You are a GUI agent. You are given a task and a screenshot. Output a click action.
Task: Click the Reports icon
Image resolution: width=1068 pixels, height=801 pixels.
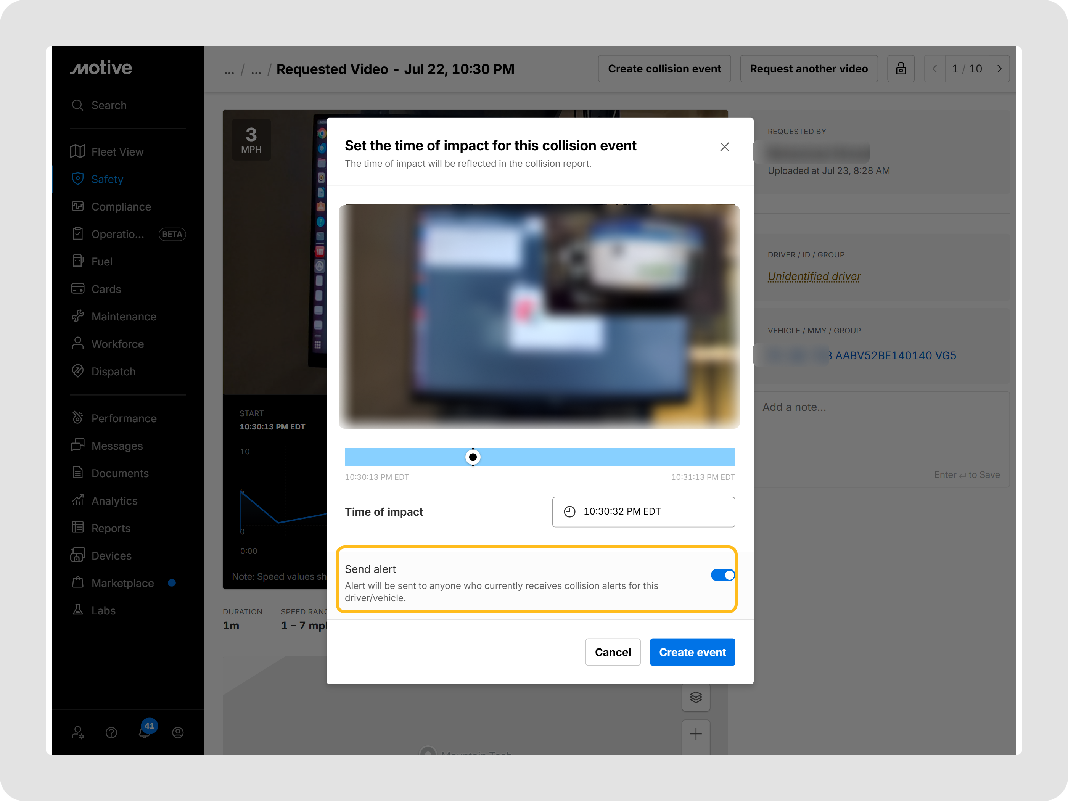coord(78,528)
